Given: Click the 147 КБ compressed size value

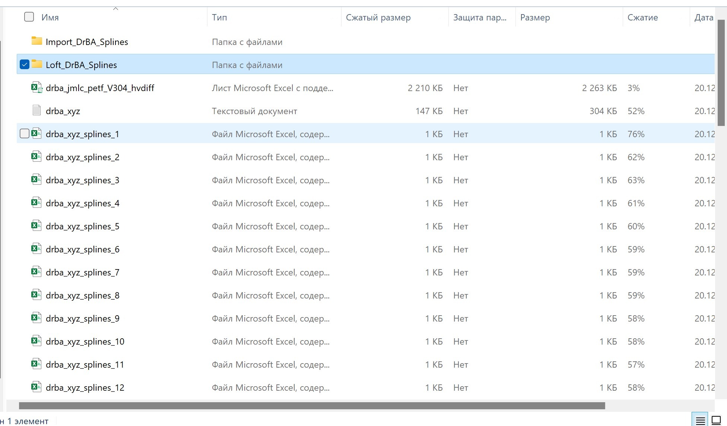Looking at the screenshot, I should 429,111.
